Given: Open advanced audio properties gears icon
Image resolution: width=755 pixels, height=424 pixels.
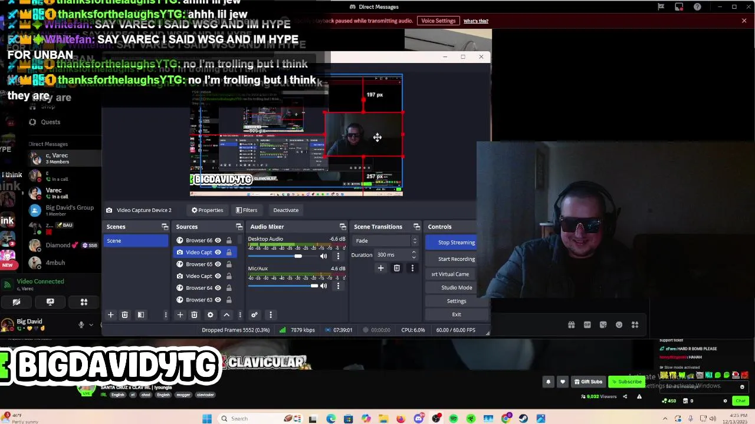Looking at the screenshot, I should click(254, 315).
